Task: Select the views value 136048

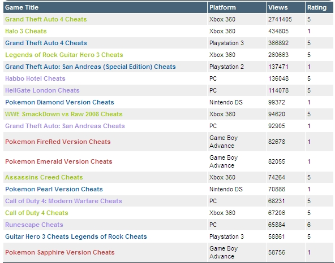Action: (x=278, y=78)
